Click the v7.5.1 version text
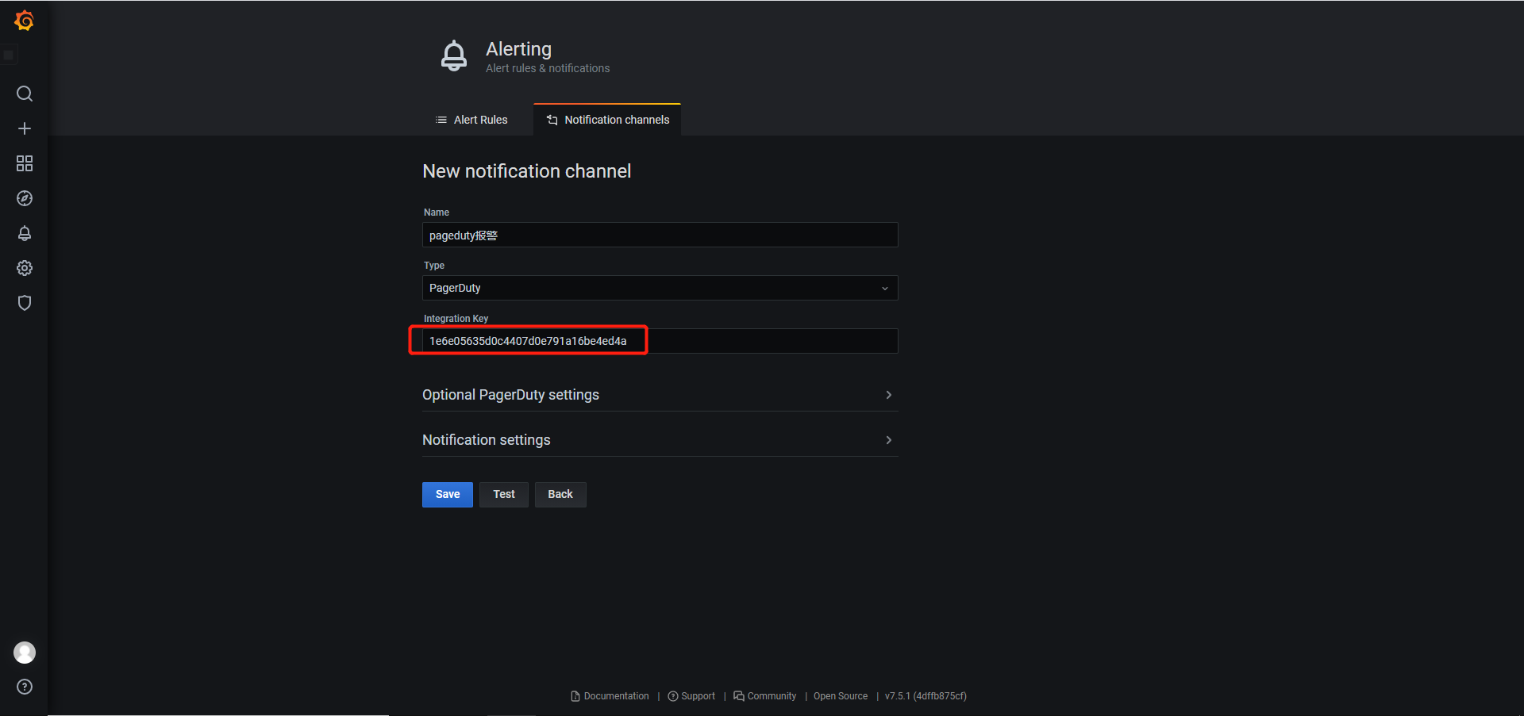 point(926,696)
